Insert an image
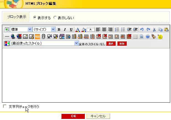This screenshot has height=120, width=171. 25,37
